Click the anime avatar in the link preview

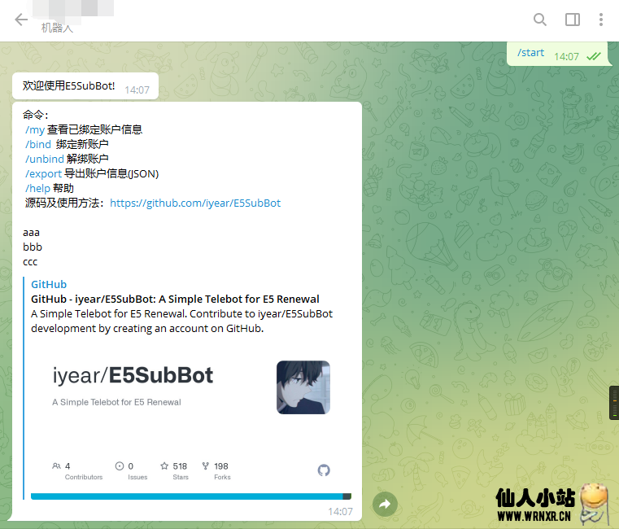point(303,387)
